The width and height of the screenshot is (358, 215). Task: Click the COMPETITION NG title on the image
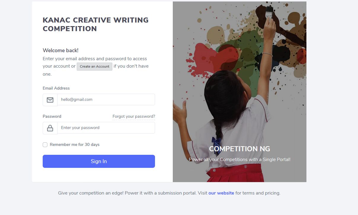click(x=239, y=149)
